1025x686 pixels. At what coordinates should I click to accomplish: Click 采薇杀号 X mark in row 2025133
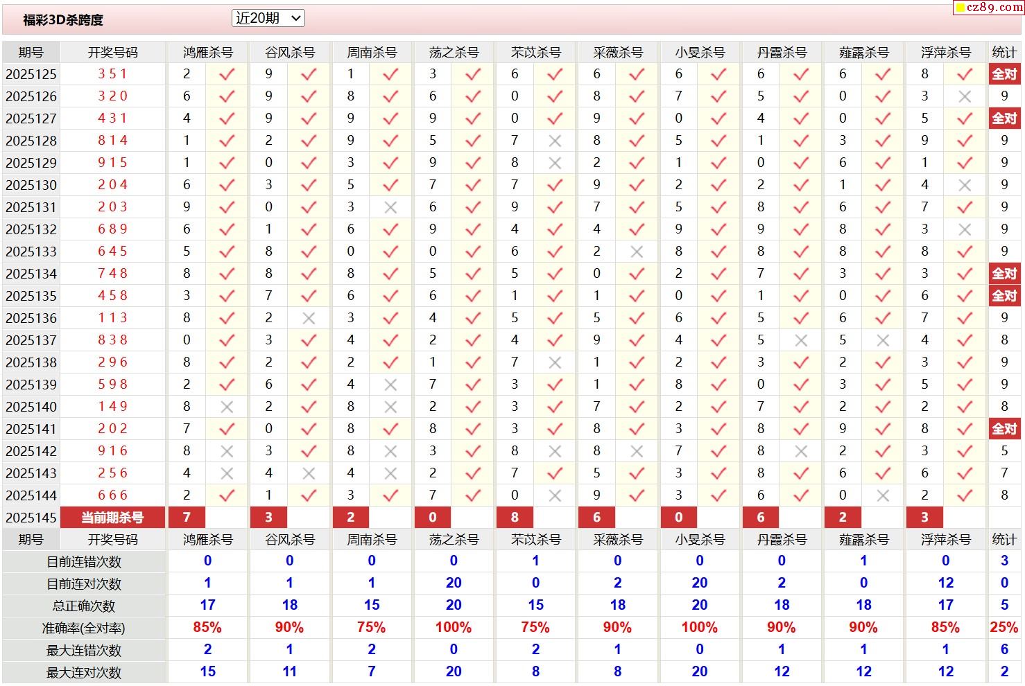(x=637, y=252)
